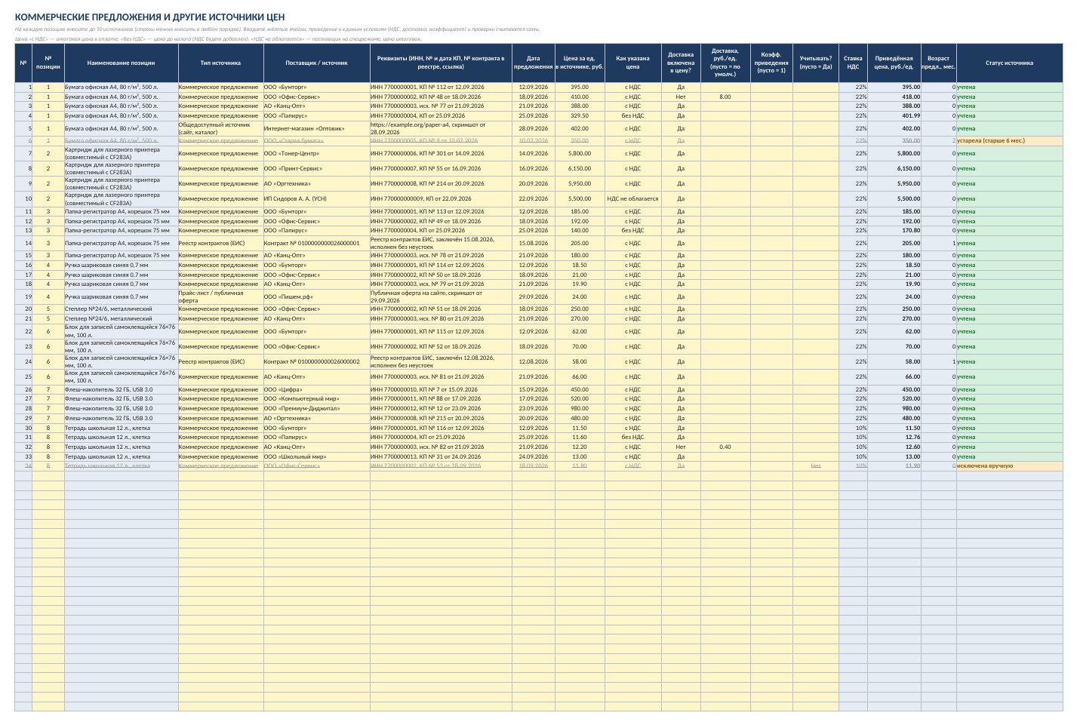Select the adjusted price «401.99»
The image size is (1077, 725).
(894, 116)
